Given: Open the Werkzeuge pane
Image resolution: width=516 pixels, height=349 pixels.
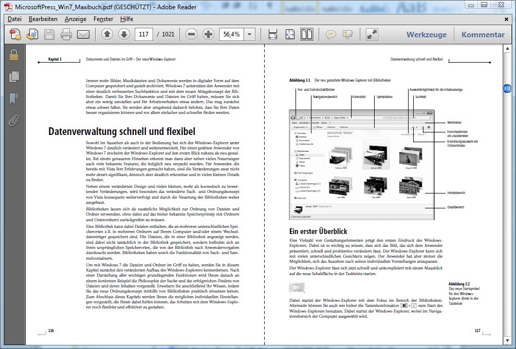Looking at the screenshot, I should click(425, 35).
